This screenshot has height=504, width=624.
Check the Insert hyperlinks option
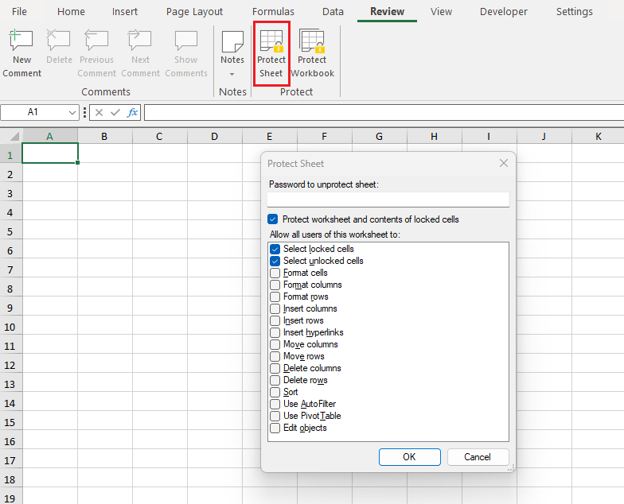coord(275,332)
